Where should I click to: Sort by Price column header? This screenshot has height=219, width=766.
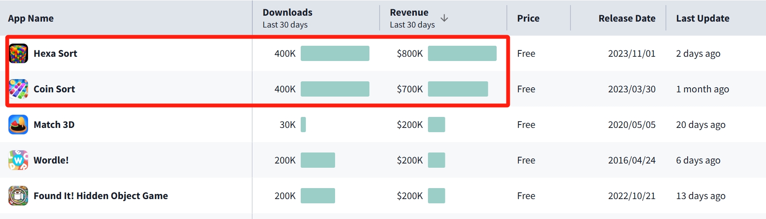[528, 18]
